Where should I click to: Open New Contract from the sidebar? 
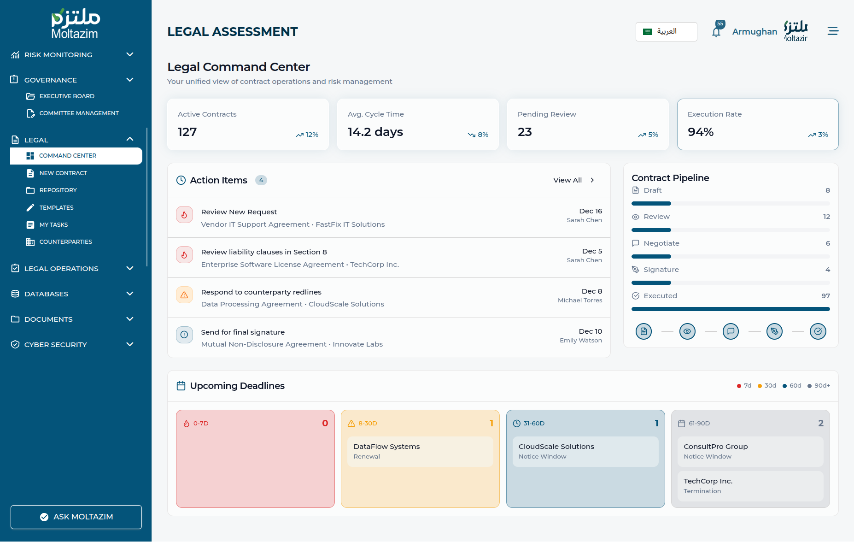[63, 173]
